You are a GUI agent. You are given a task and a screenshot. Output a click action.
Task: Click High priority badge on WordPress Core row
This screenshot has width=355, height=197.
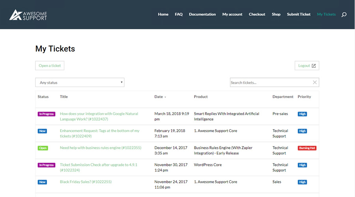point(302,165)
